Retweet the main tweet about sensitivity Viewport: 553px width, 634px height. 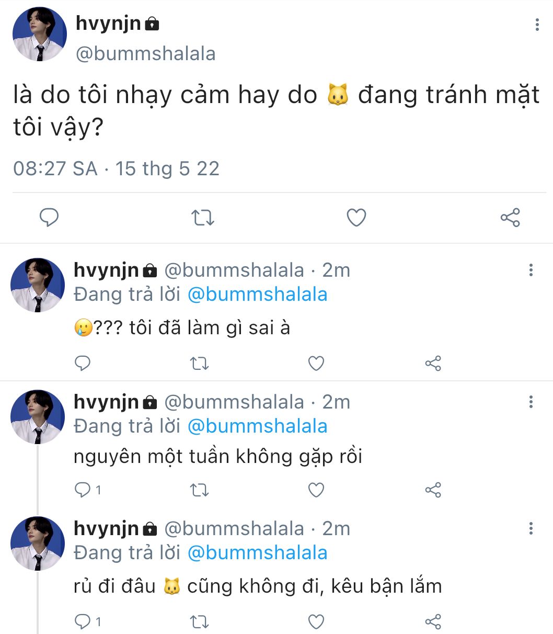pos(202,217)
